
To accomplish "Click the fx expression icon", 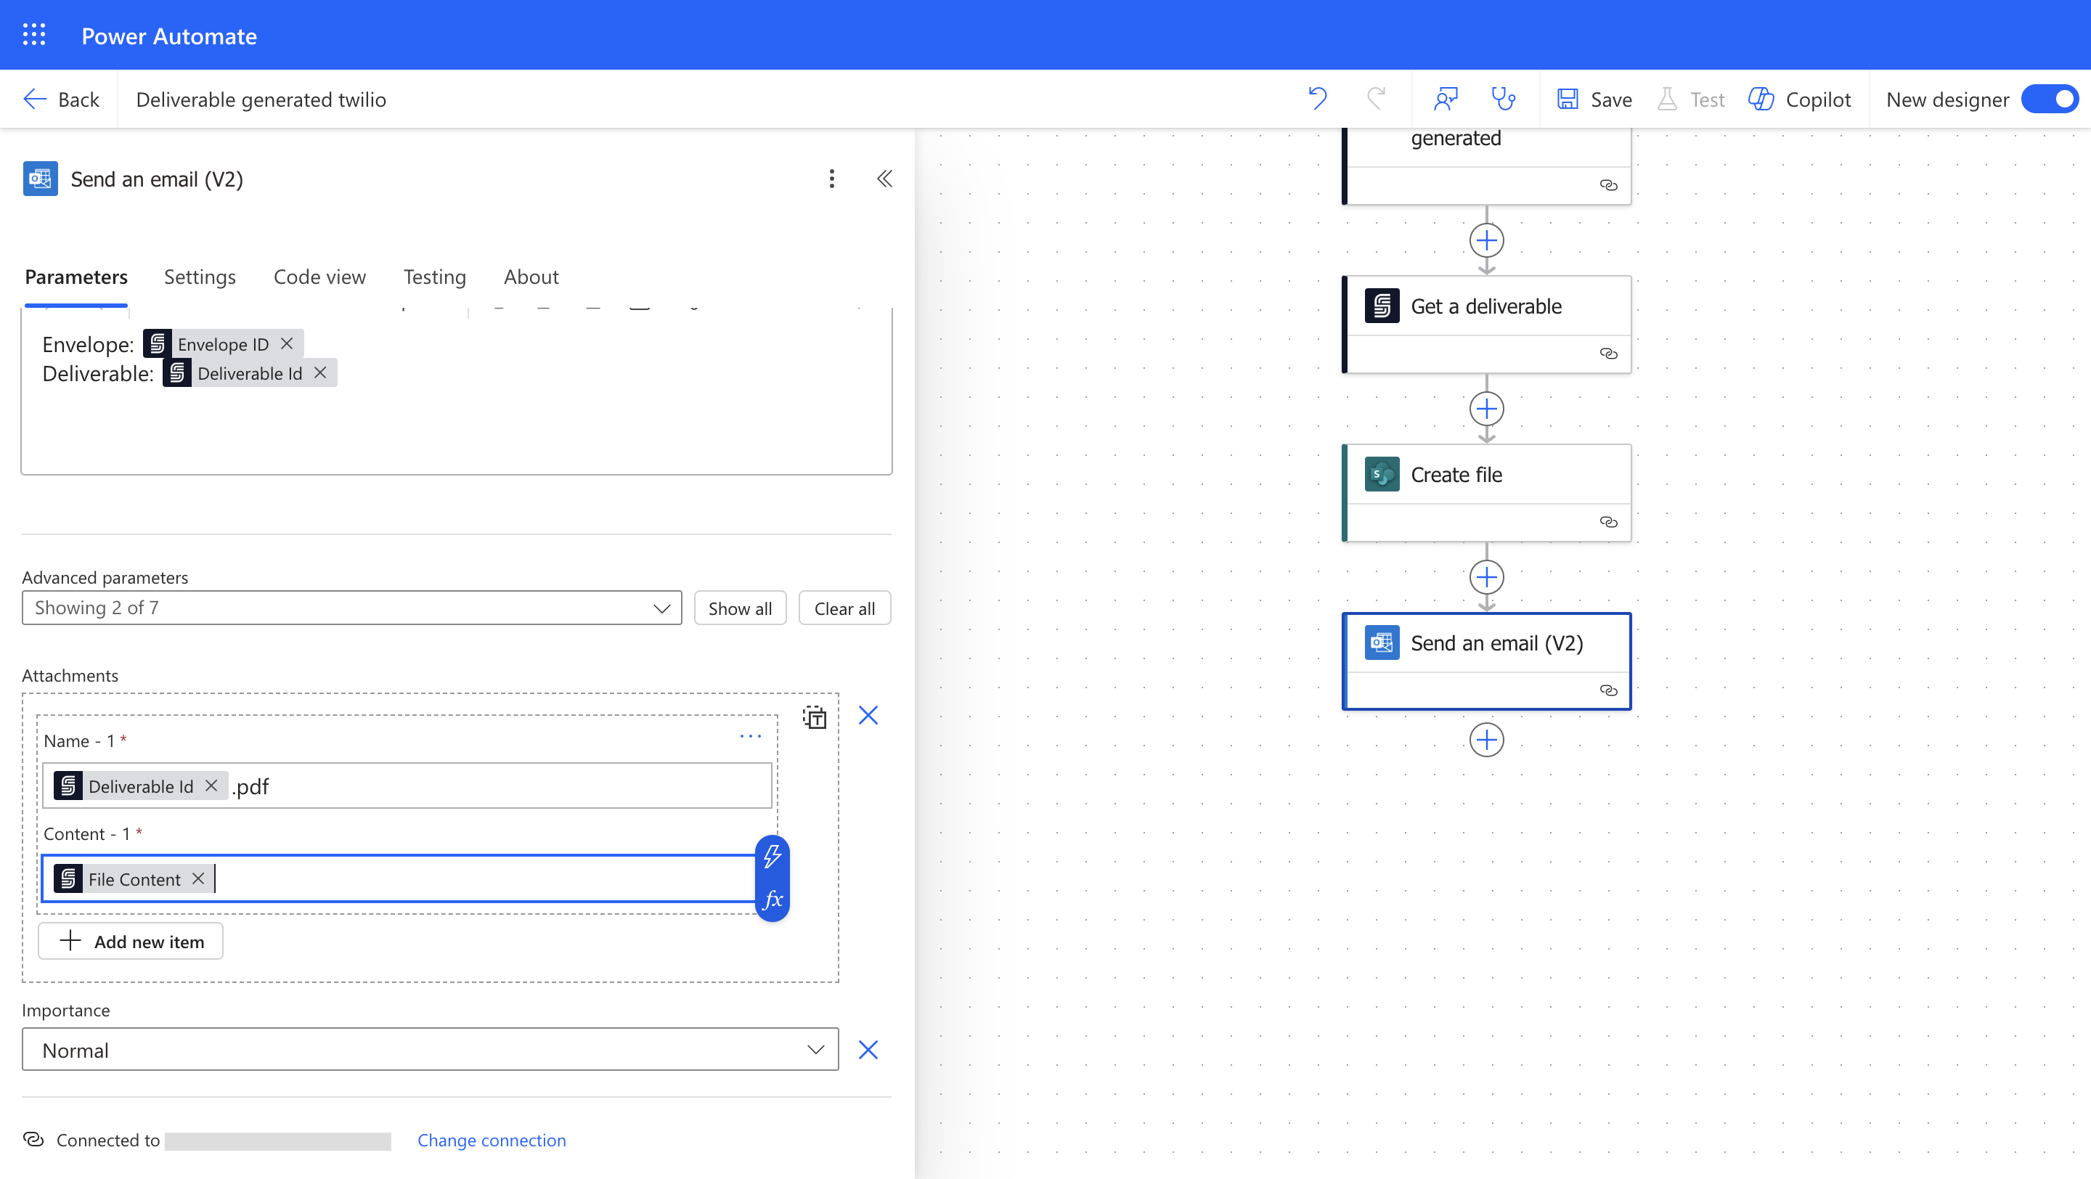I will (773, 899).
